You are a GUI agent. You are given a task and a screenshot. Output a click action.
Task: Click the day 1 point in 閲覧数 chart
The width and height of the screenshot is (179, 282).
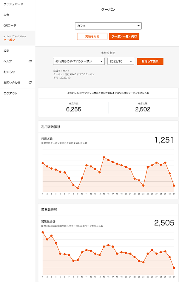click(43, 232)
